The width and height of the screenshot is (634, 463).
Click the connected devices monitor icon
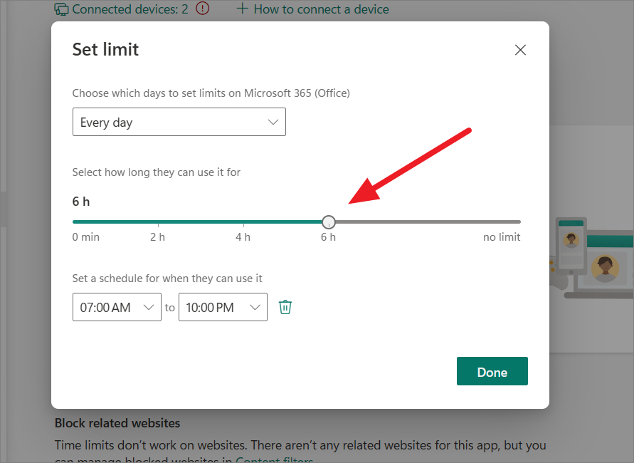[x=61, y=9]
